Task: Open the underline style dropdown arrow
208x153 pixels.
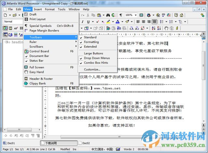Action: click(93, 22)
